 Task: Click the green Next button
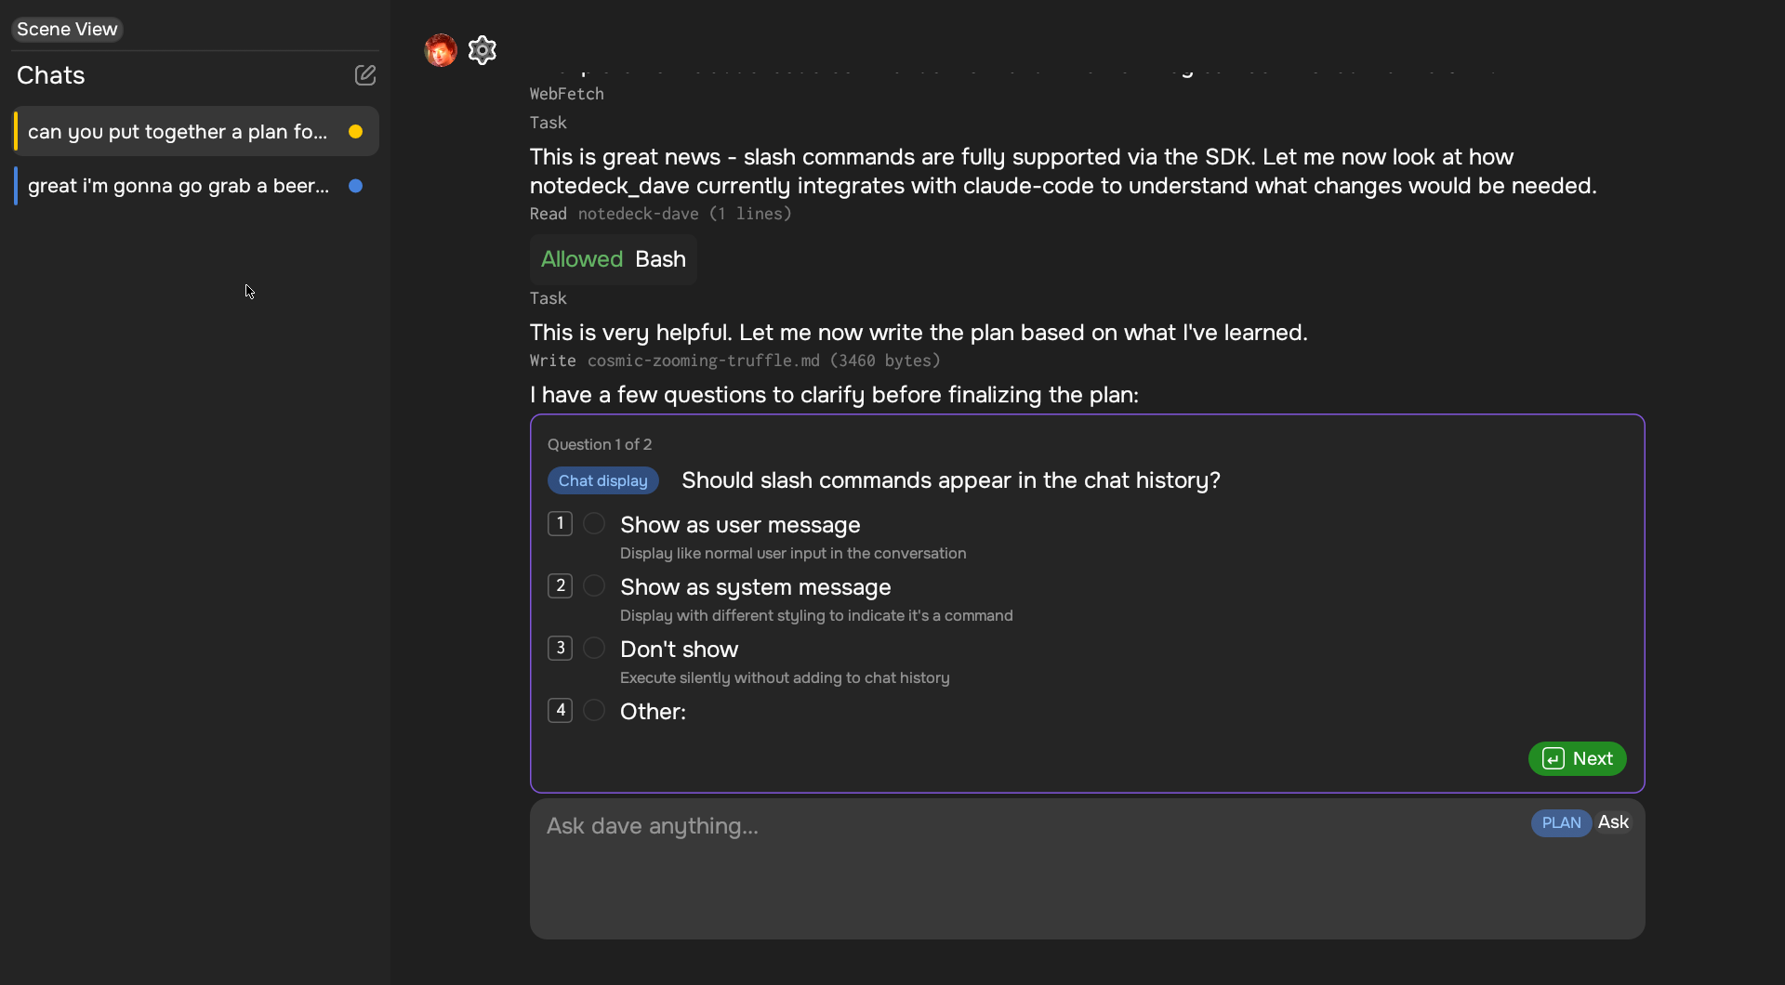click(1577, 758)
